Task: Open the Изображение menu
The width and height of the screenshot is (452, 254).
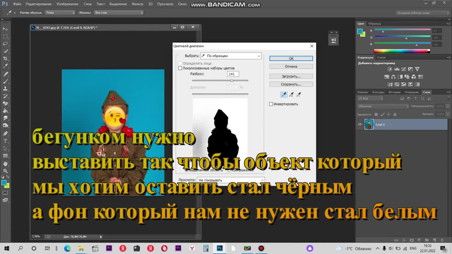Action: tap(67, 4)
